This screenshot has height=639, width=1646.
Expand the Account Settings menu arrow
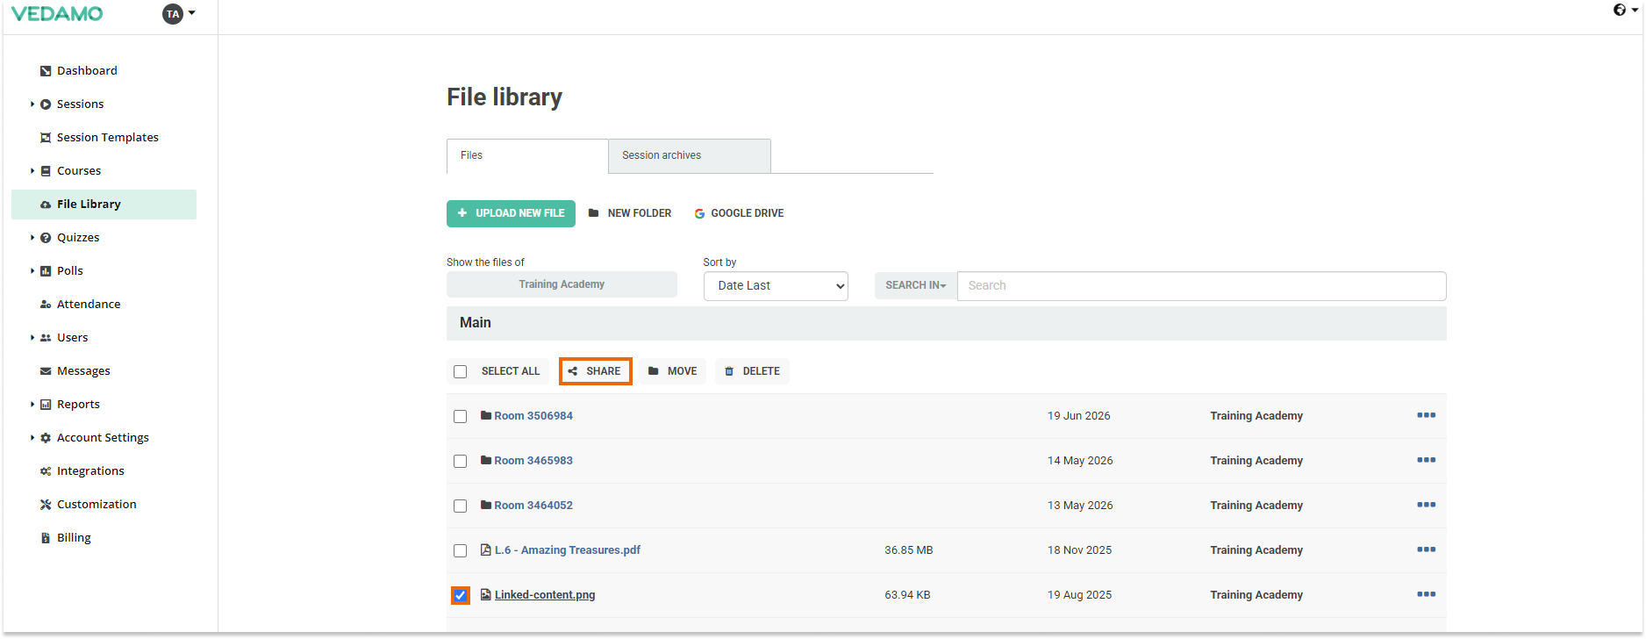(x=32, y=438)
